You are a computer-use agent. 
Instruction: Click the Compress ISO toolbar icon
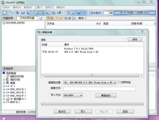pos(42,13)
